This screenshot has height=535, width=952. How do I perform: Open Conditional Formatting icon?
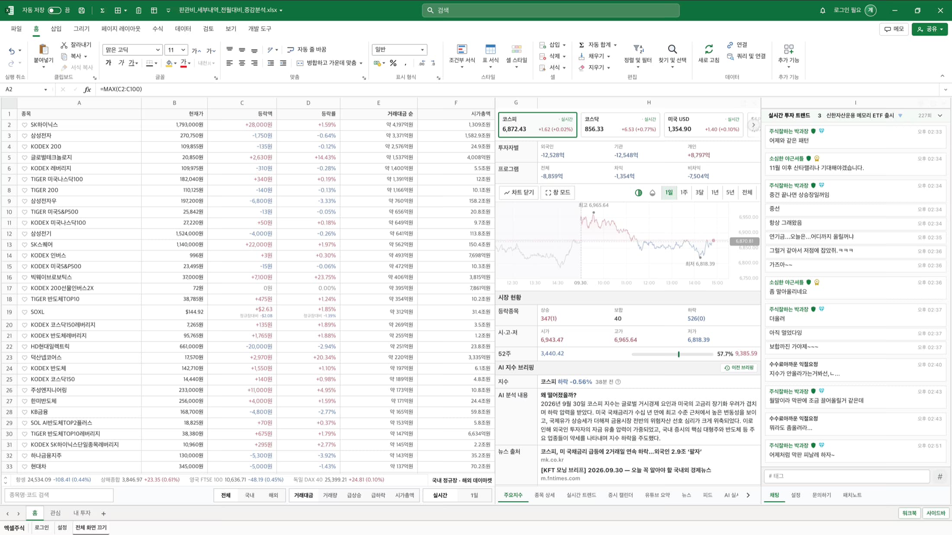point(462,49)
